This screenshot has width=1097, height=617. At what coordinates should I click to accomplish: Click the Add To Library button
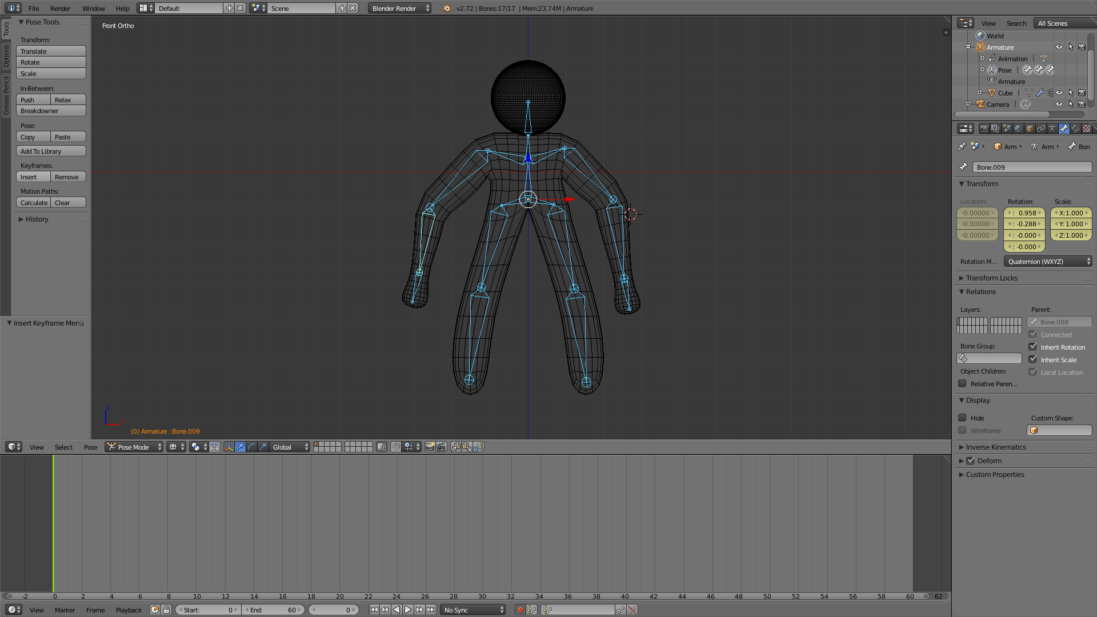pyautogui.click(x=51, y=151)
